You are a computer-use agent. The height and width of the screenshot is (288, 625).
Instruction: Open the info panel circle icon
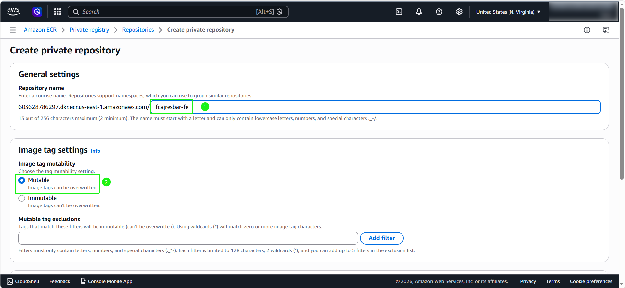pos(587,30)
